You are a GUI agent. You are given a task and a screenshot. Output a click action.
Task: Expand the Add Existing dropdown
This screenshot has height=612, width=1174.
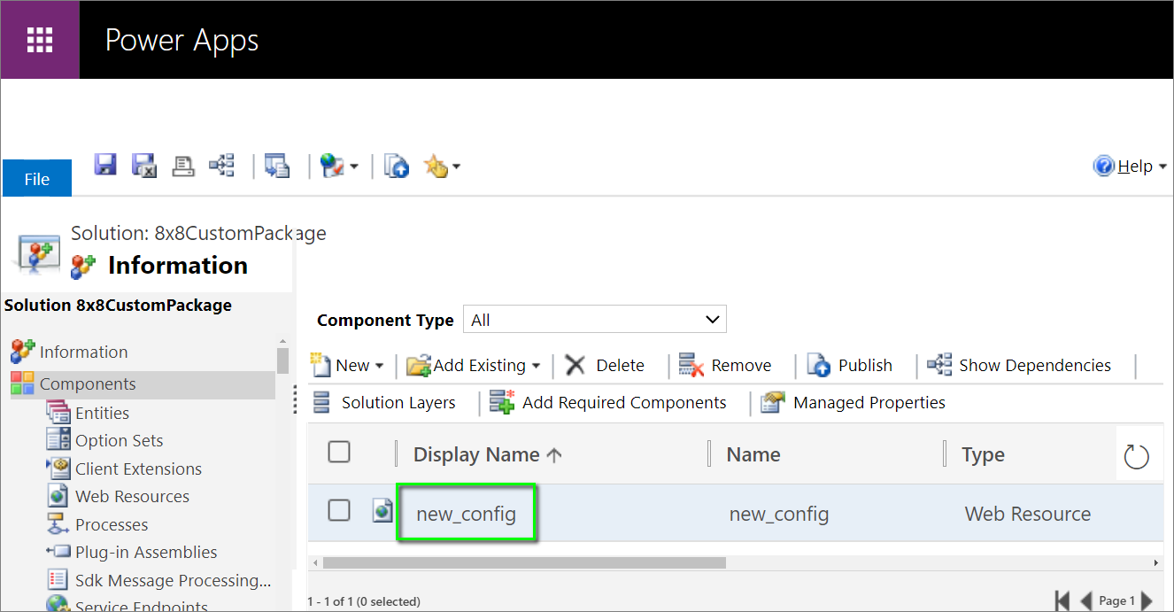pyautogui.click(x=474, y=366)
